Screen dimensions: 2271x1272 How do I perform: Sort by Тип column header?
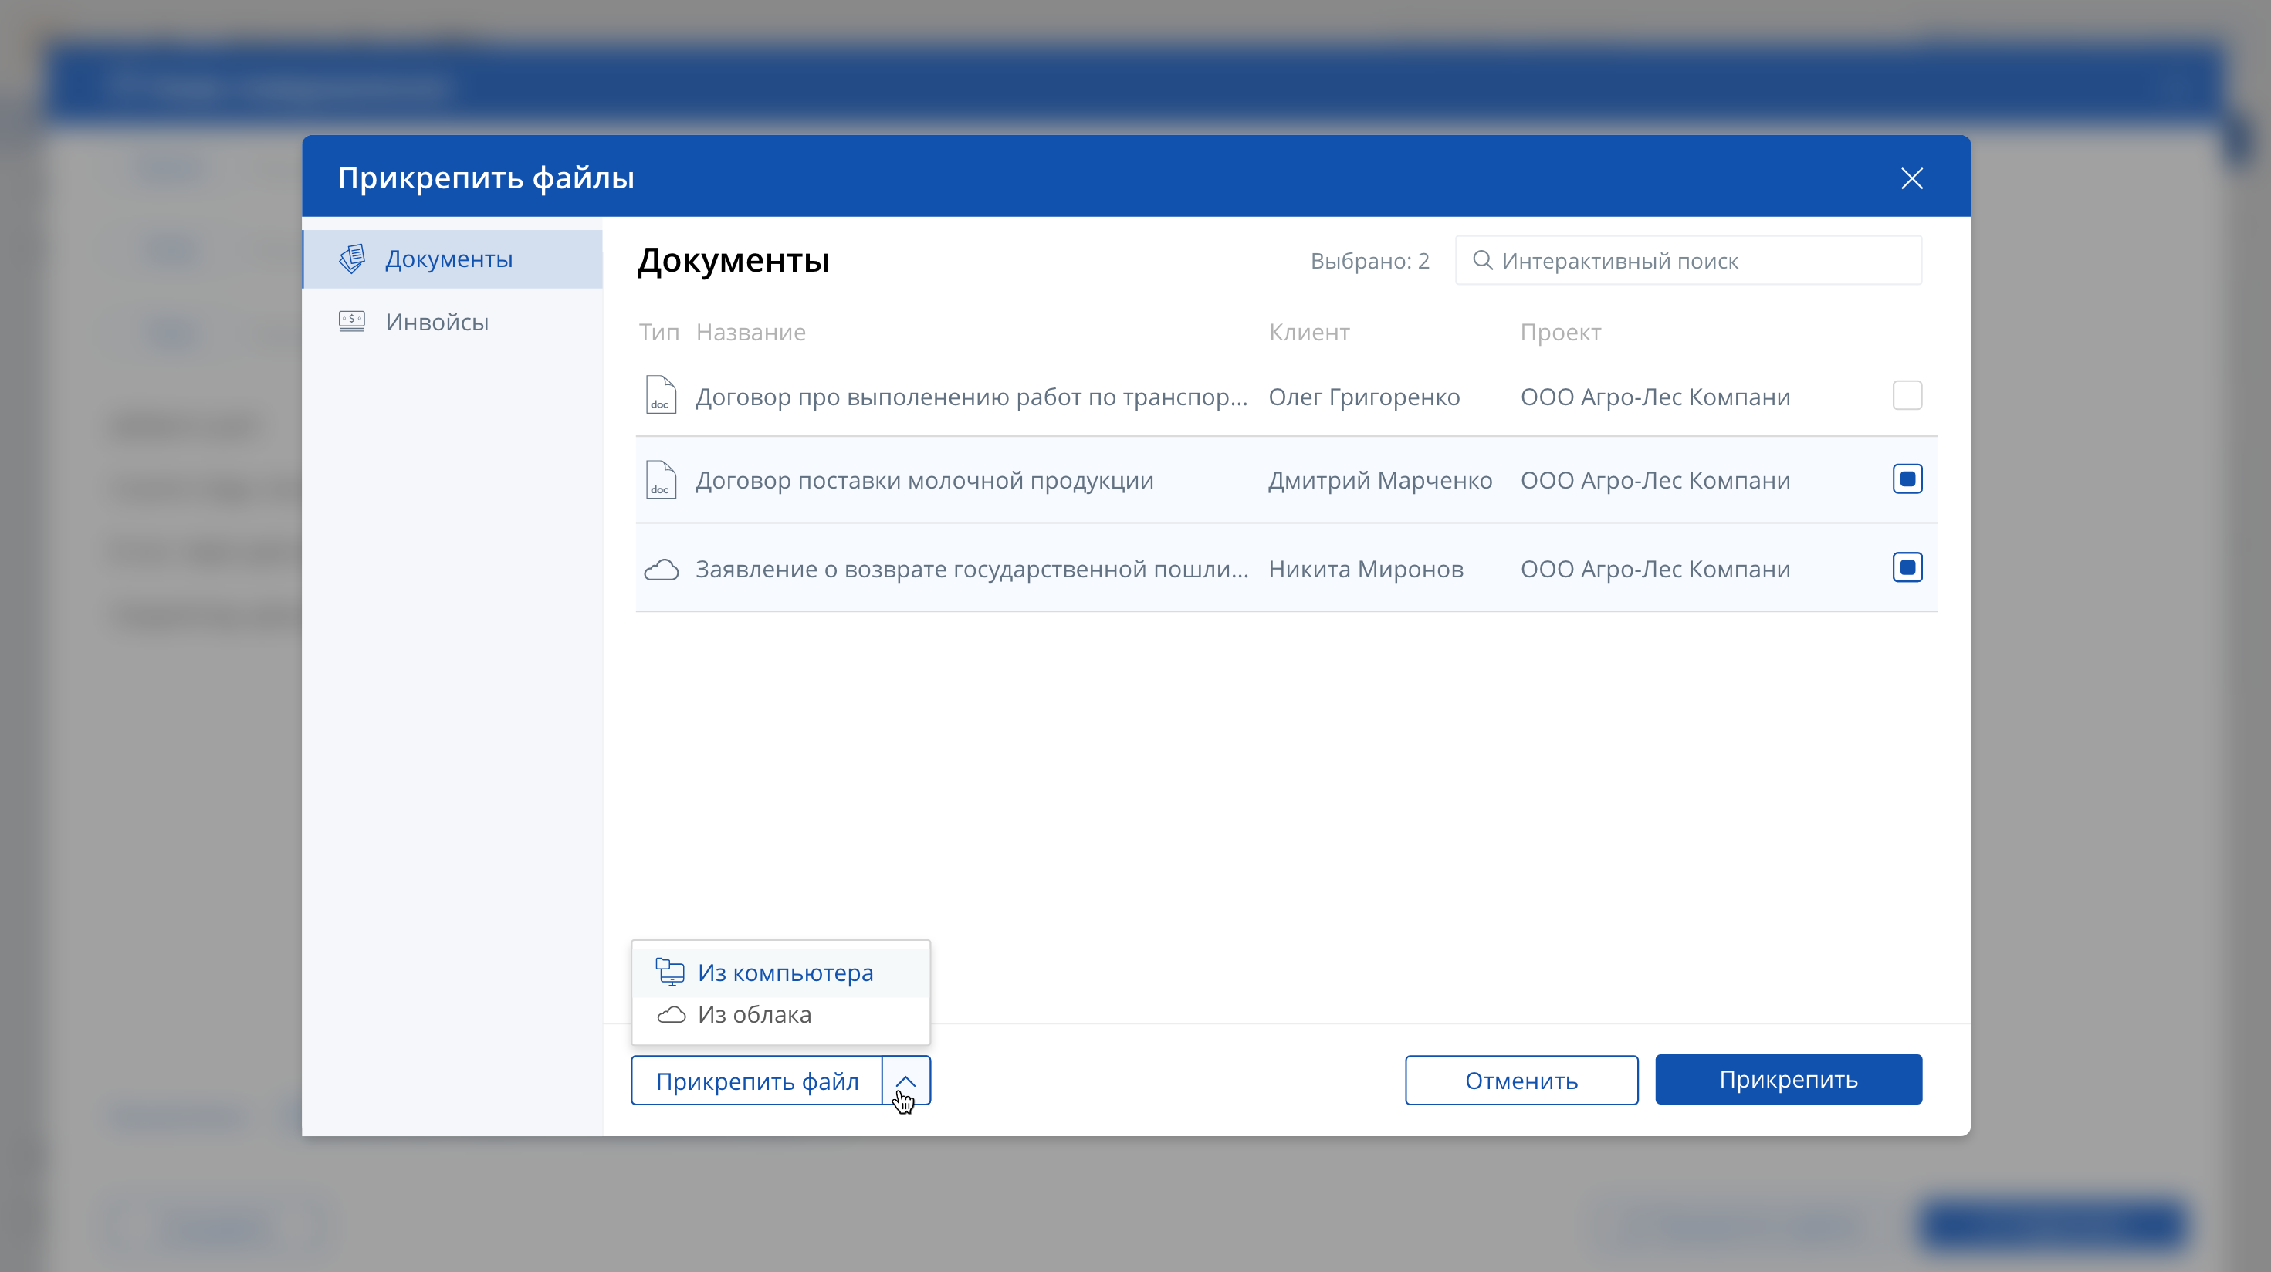(x=658, y=333)
